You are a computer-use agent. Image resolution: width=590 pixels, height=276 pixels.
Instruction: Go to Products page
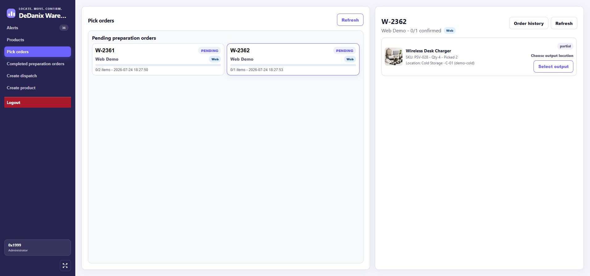38,40
